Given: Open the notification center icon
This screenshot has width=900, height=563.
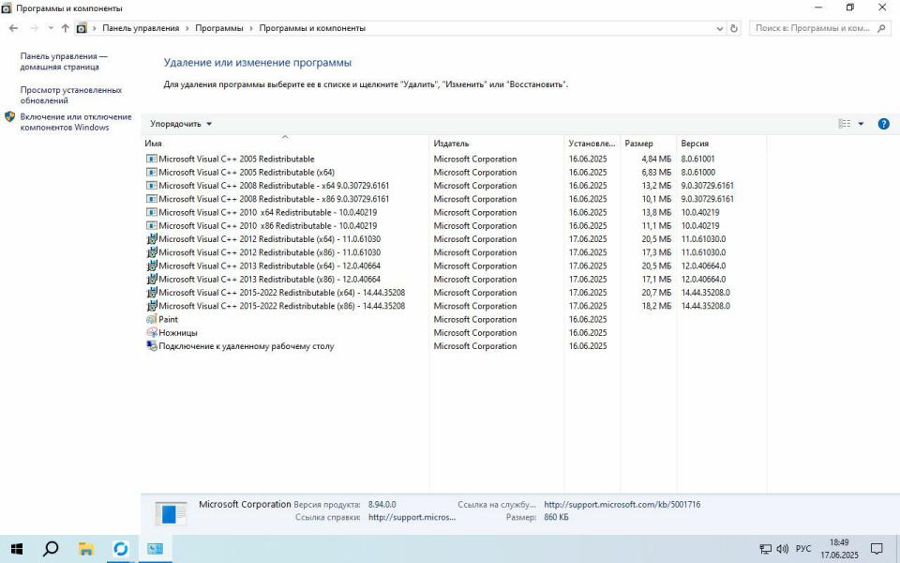Looking at the screenshot, I should (x=877, y=549).
